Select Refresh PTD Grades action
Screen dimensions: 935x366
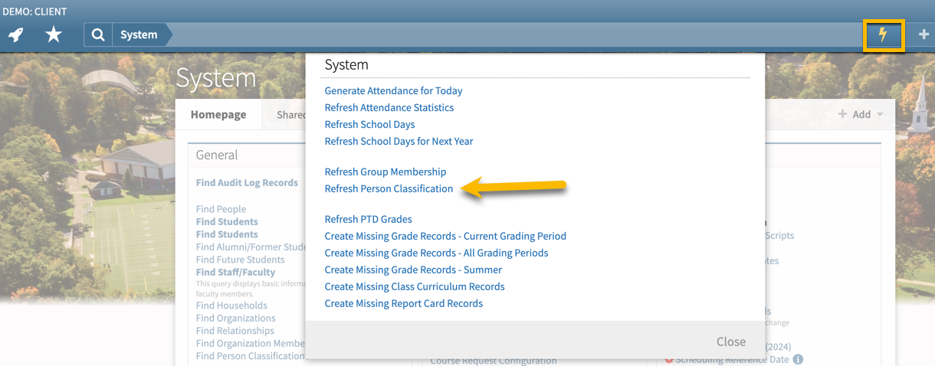click(368, 219)
